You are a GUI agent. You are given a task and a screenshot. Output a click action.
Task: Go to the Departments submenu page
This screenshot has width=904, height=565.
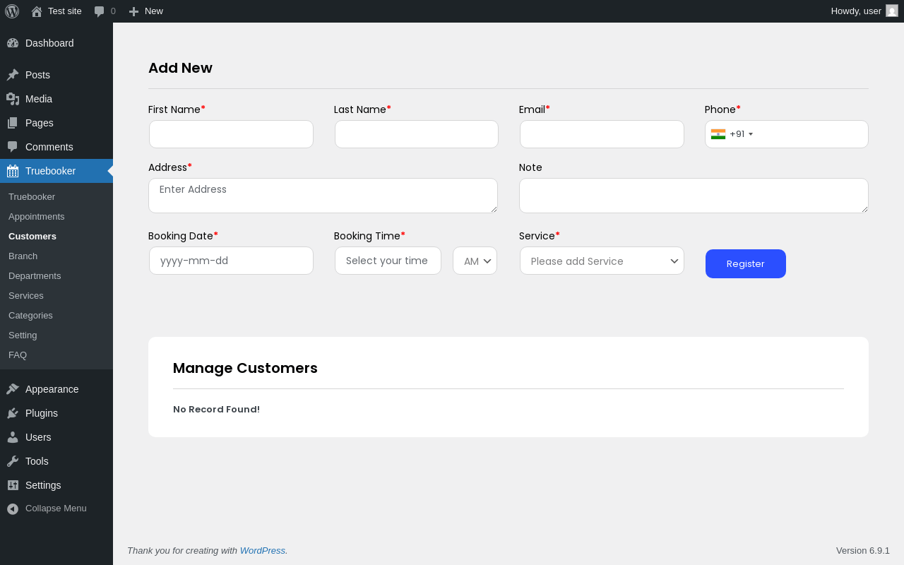click(35, 275)
